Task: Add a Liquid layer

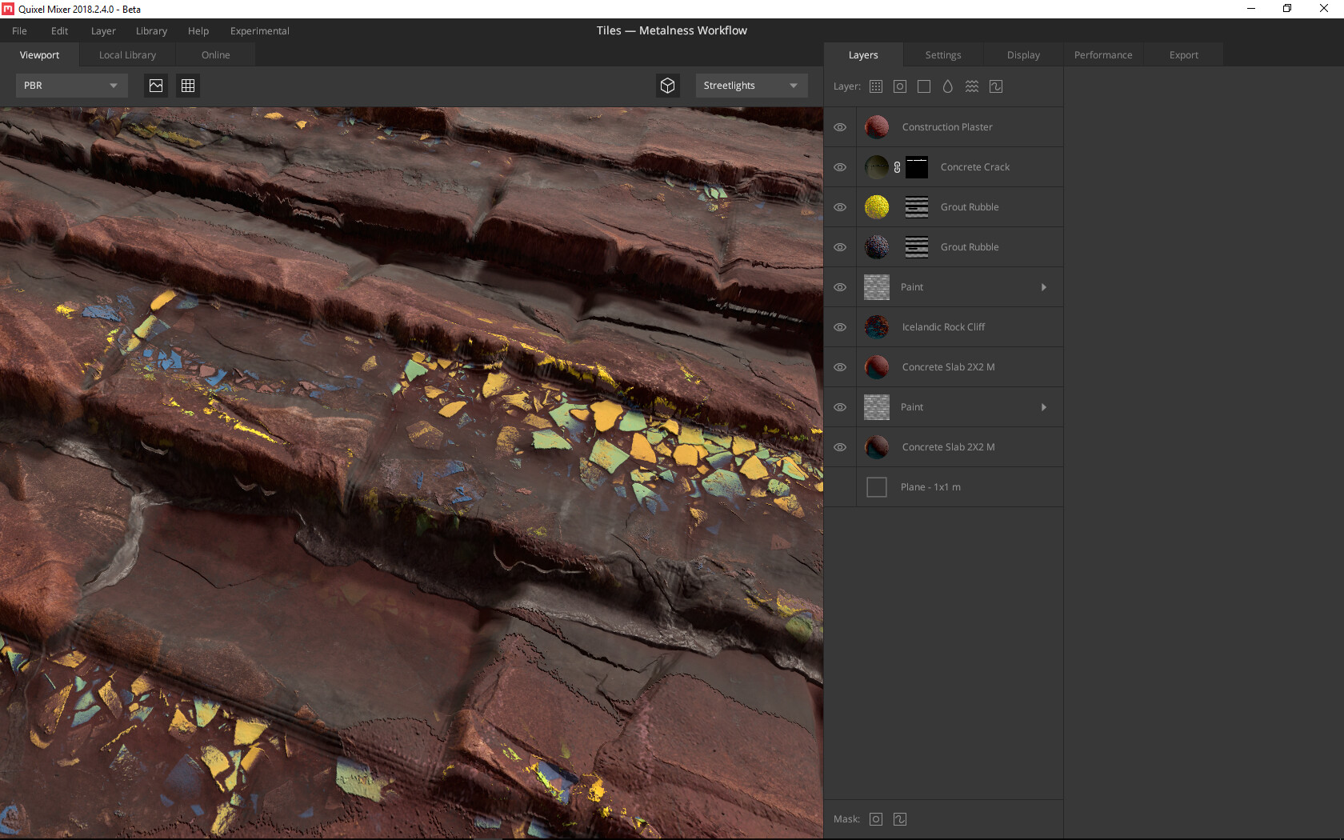Action: click(x=947, y=86)
